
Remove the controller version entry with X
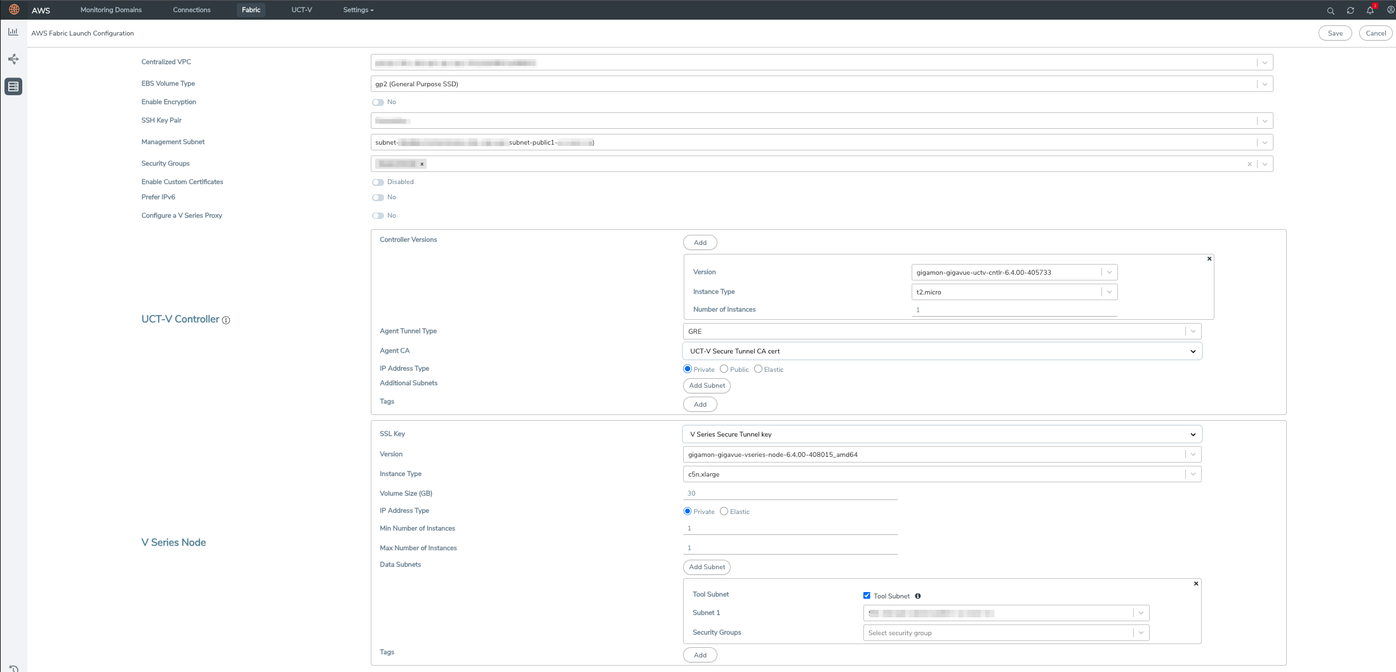click(1209, 259)
